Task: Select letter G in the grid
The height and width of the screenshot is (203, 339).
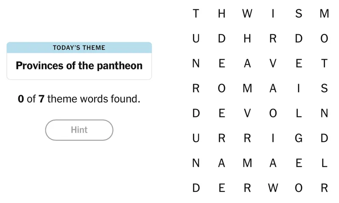Action: coord(299,138)
